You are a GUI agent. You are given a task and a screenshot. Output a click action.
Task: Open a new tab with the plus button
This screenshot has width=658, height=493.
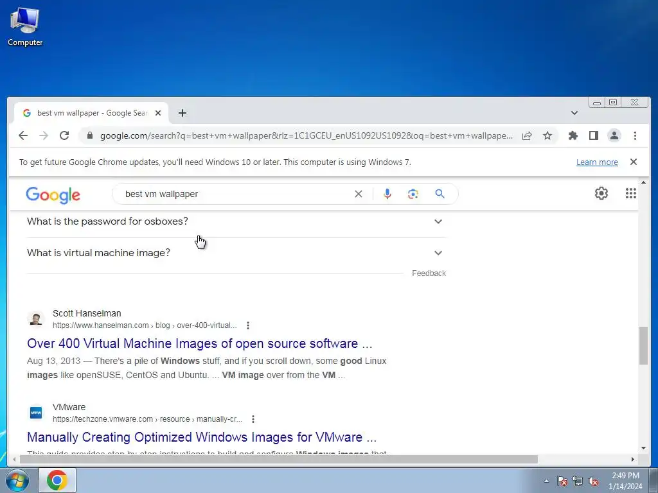[x=182, y=113]
